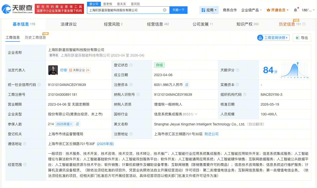Viewport: 317px width, 188px height.
Task: Select the 经营信息 tab
Action: coord(158,24)
